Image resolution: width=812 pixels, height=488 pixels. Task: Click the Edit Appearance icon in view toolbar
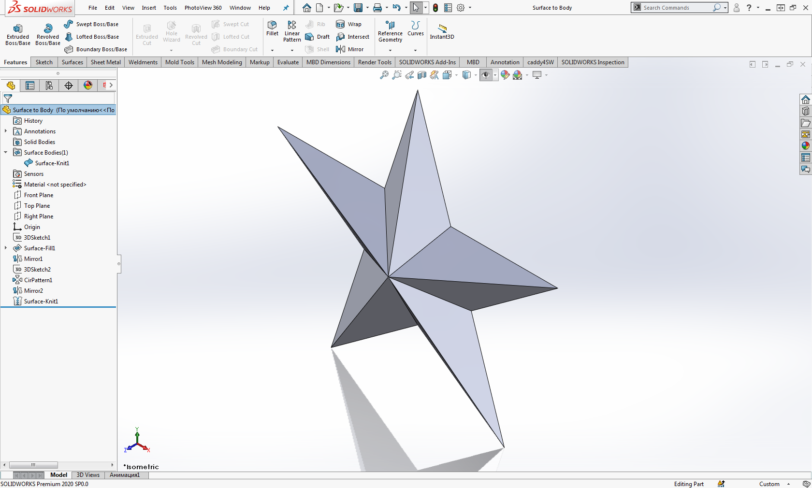[505, 75]
